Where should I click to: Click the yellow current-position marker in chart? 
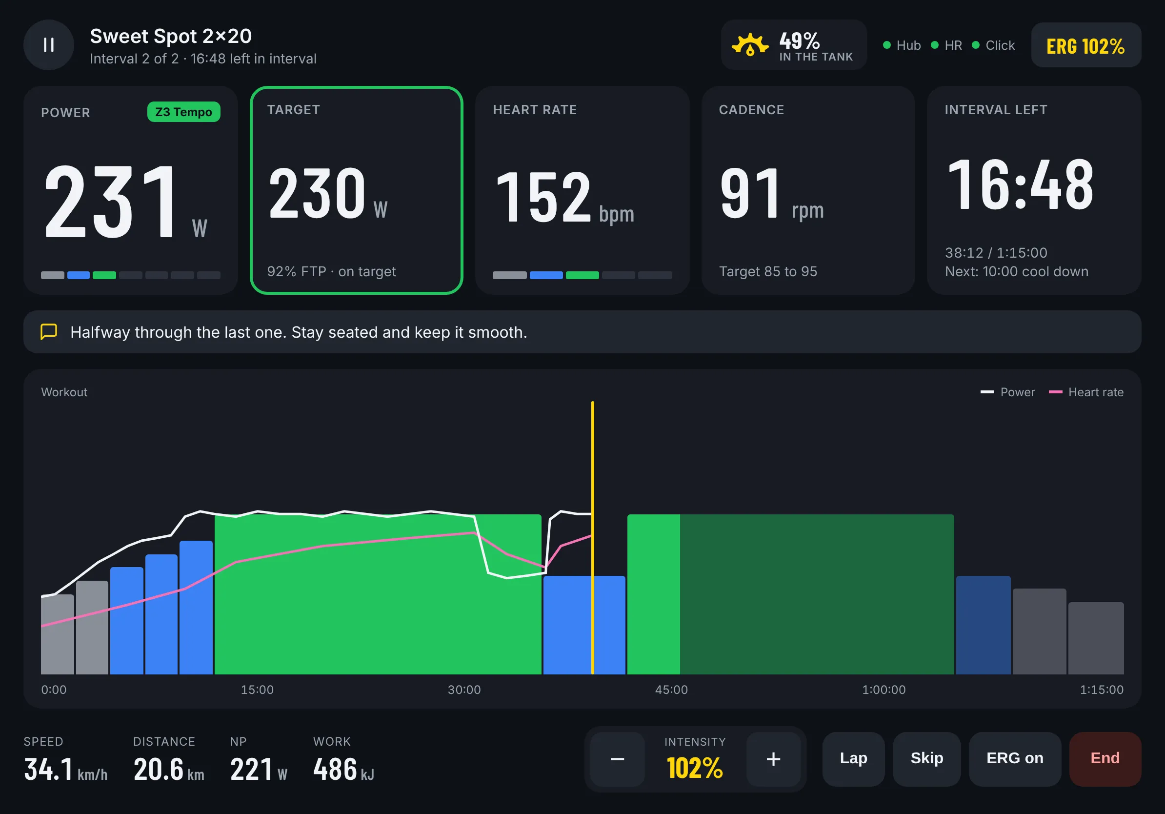593,538
